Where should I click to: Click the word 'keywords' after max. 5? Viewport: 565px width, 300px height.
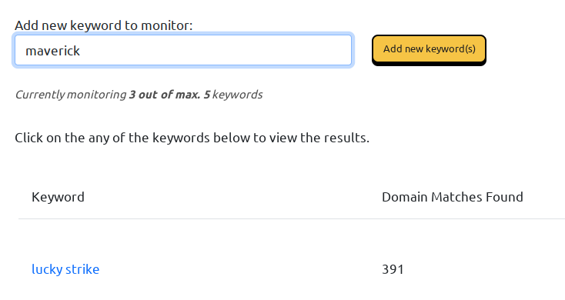click(x=237, y=95)
